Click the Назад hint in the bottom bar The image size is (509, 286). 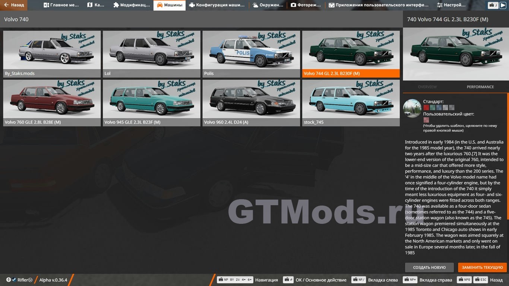pos(496,280)
